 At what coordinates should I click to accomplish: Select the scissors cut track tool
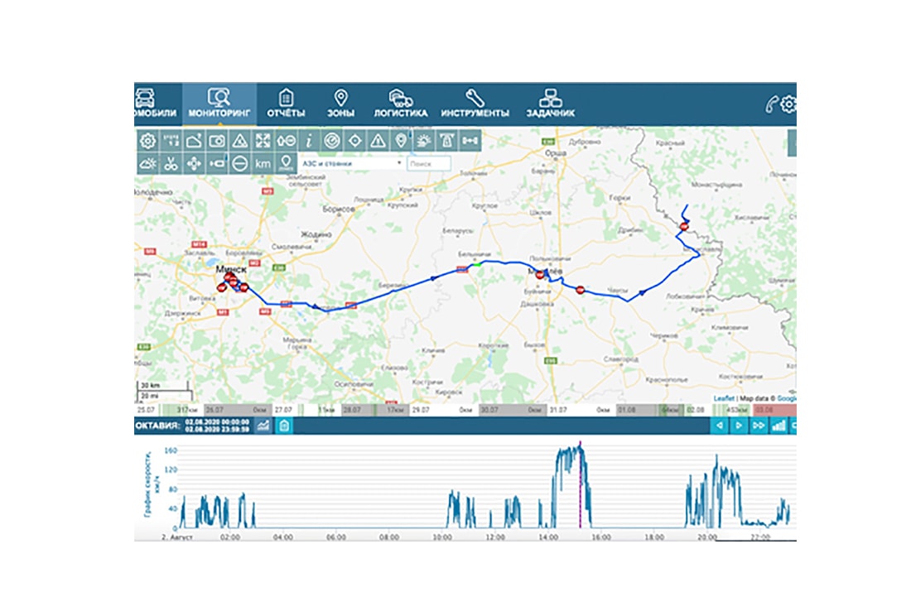(x=171, y=164)
